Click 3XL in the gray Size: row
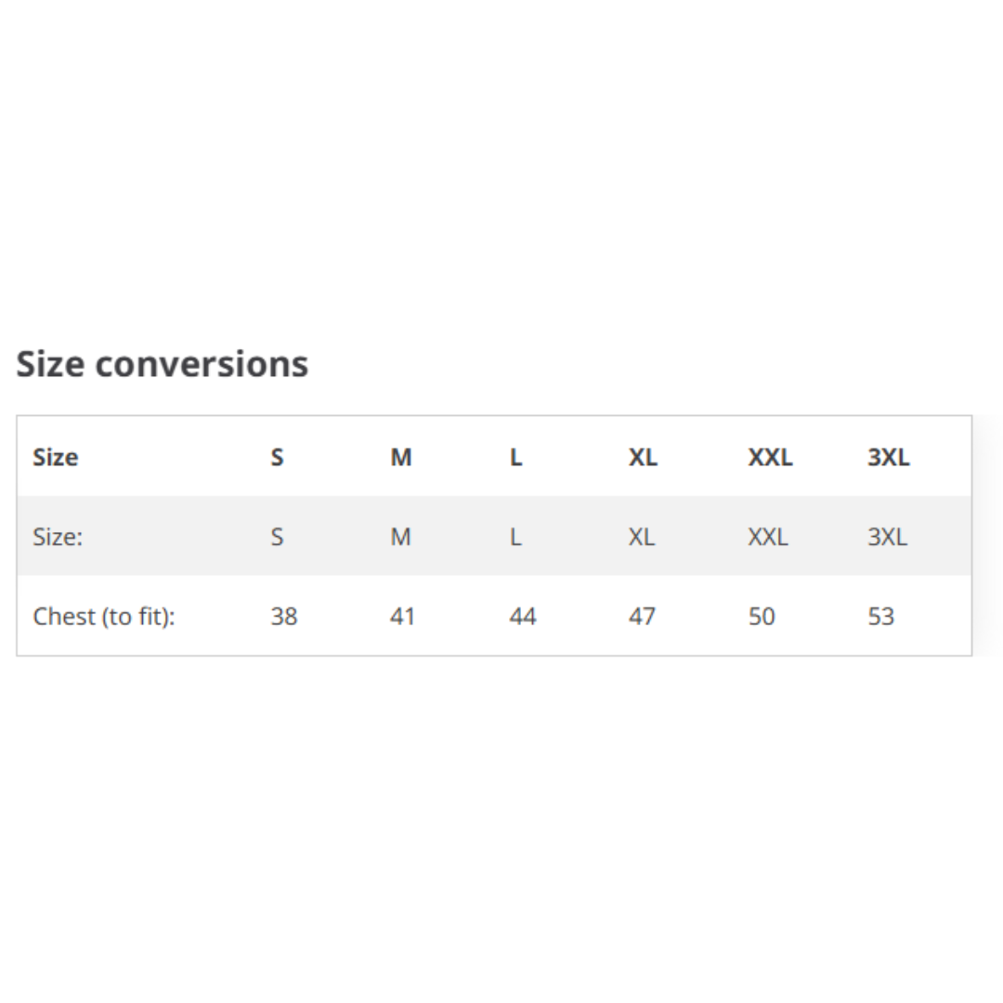Screen dimensions: 1003x1003 (887, 537)
